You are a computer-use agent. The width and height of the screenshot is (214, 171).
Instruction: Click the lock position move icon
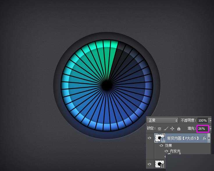click(172, 128)
